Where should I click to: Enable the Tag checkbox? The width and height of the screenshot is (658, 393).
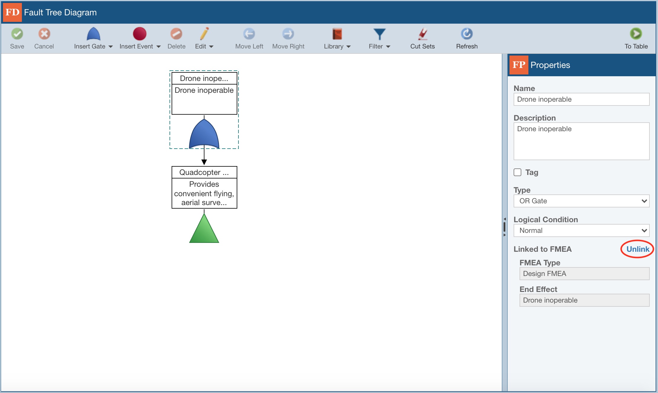517,172
